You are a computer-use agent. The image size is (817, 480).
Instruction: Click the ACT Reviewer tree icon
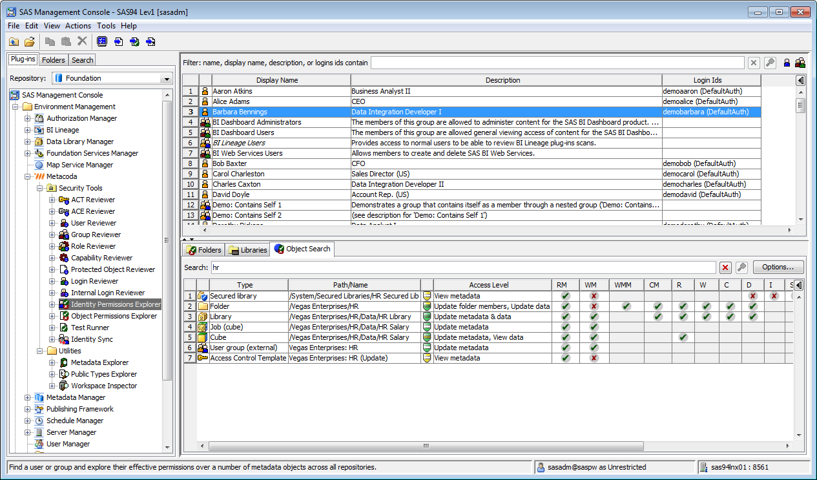tap(64, 200)
